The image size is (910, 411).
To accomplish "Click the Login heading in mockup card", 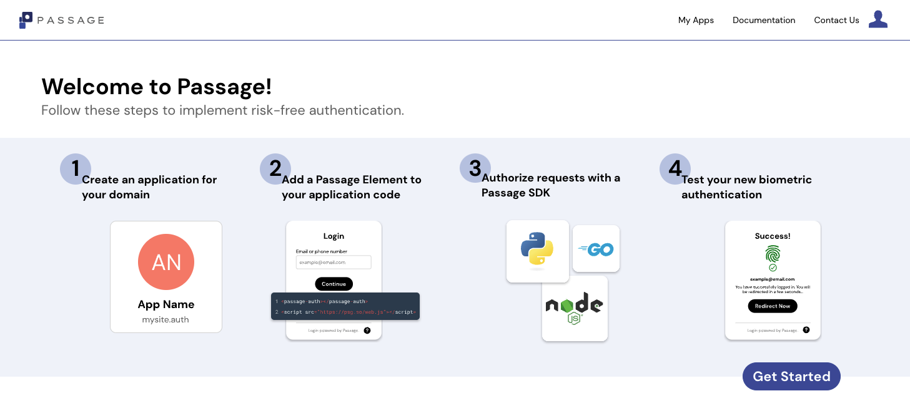I will click(x=334, y=236).
